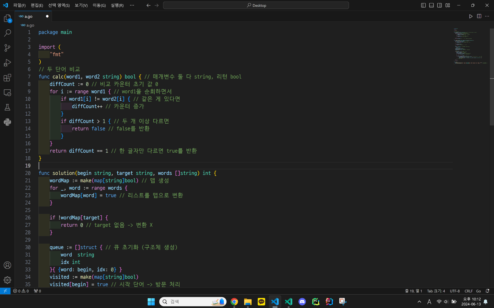Open KakaoTalk from the taskbar

[x=261, y=302]
